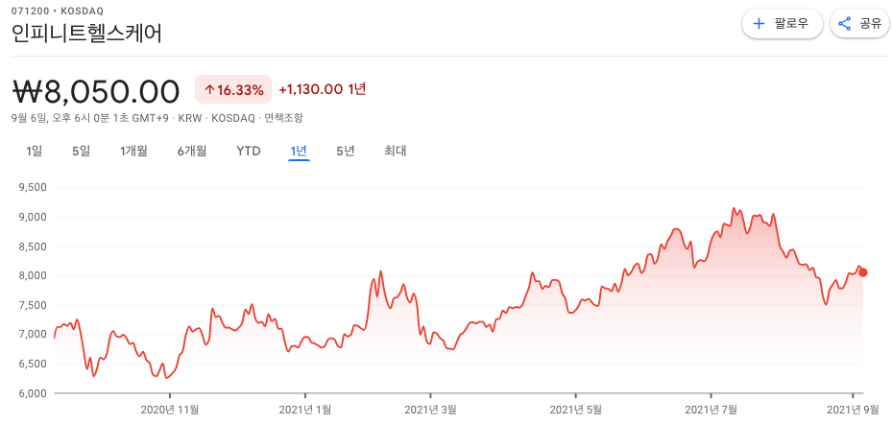Click the 16.33% change badge
This screenshot has width=892, height=425.
(x=233, y=90)
